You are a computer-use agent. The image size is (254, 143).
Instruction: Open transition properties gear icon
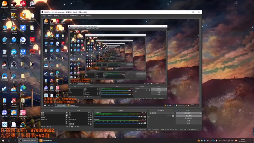(173, 116)
